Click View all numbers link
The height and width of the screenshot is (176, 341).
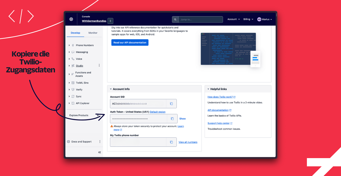[188, 142]
